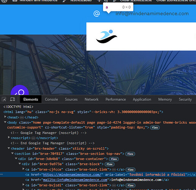
Task: Expand the a brxe-cjfcce node
Action: pyautogui.click(x=24, y=169)
